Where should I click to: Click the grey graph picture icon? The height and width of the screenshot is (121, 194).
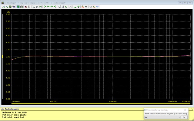click(22, 7)
